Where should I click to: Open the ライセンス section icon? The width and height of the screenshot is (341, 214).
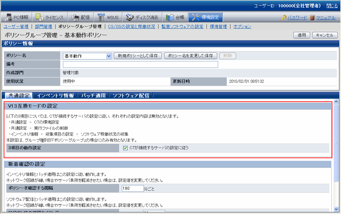pyautogui.click(x=40, y=17)
